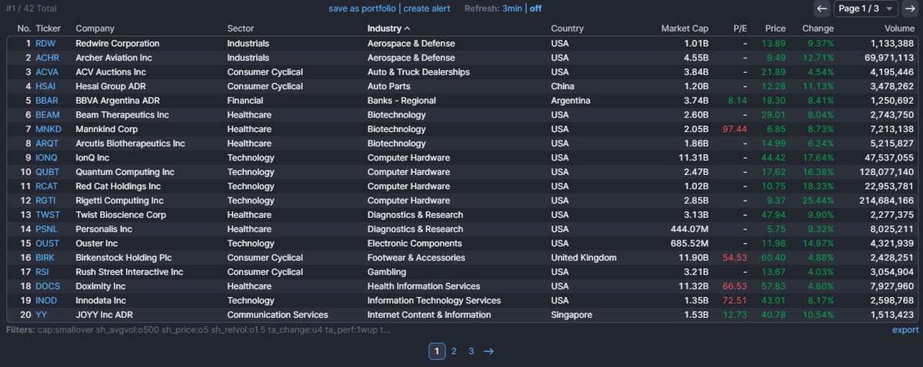Sort by P/E column header
923x367 pixels.
coord(740,28)
